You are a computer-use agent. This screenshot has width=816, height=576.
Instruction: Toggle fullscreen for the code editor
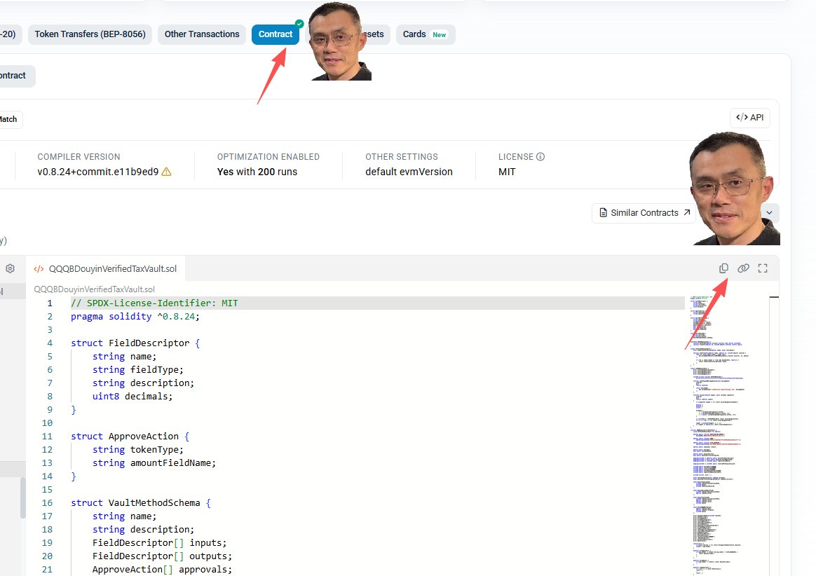[763, 268]
